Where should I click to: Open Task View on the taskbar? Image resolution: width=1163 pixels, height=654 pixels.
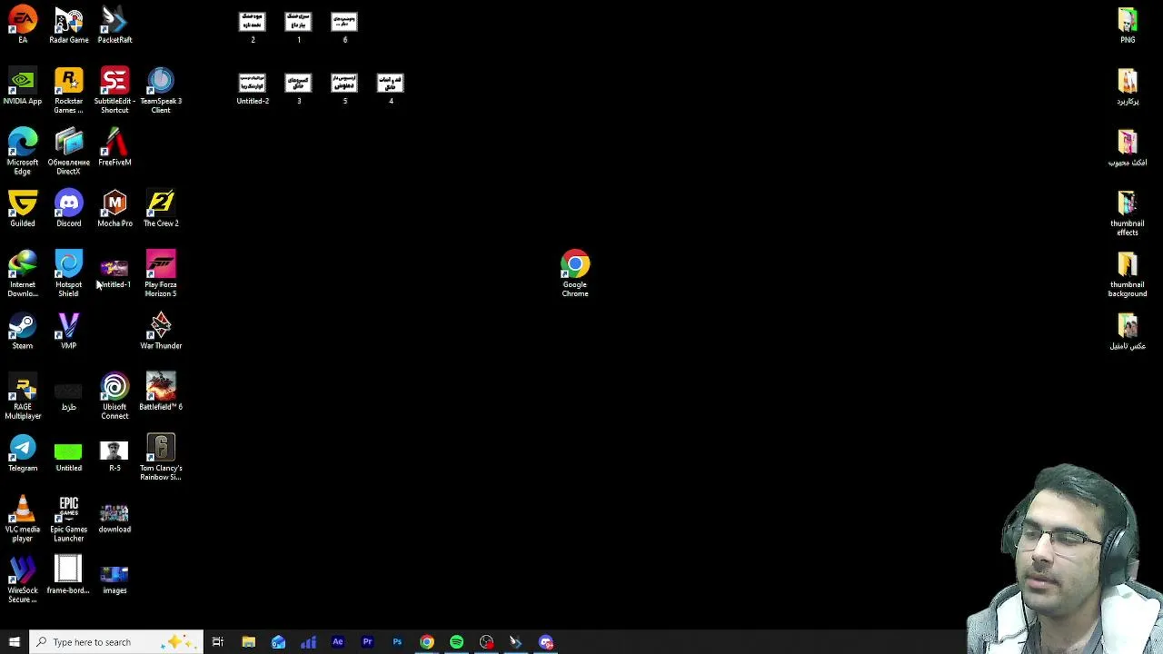218,642
